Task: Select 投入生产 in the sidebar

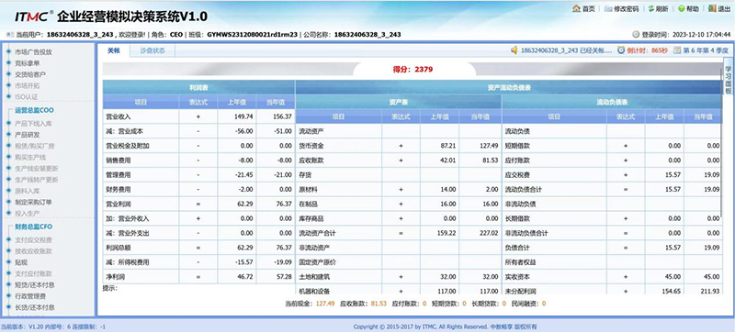Action: pyautogui.click(x=28, y=213)
